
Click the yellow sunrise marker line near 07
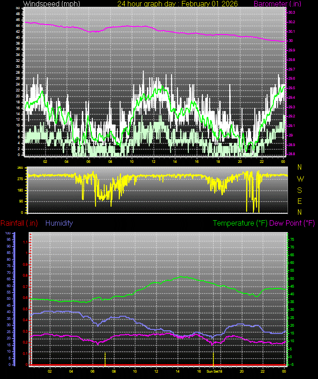tap(105, 359)
